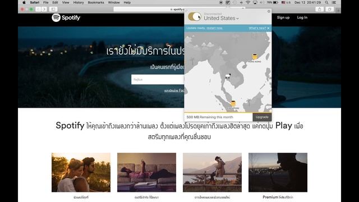Open the Premium silhouette thumbnail
This screenshot has width=359, height=202.
coord(278,172)
